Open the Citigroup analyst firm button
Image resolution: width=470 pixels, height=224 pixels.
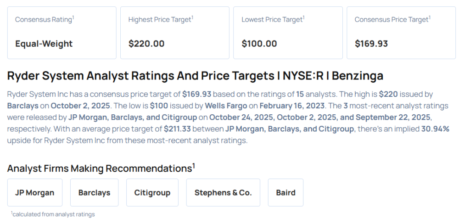click(x=152, y=193)
